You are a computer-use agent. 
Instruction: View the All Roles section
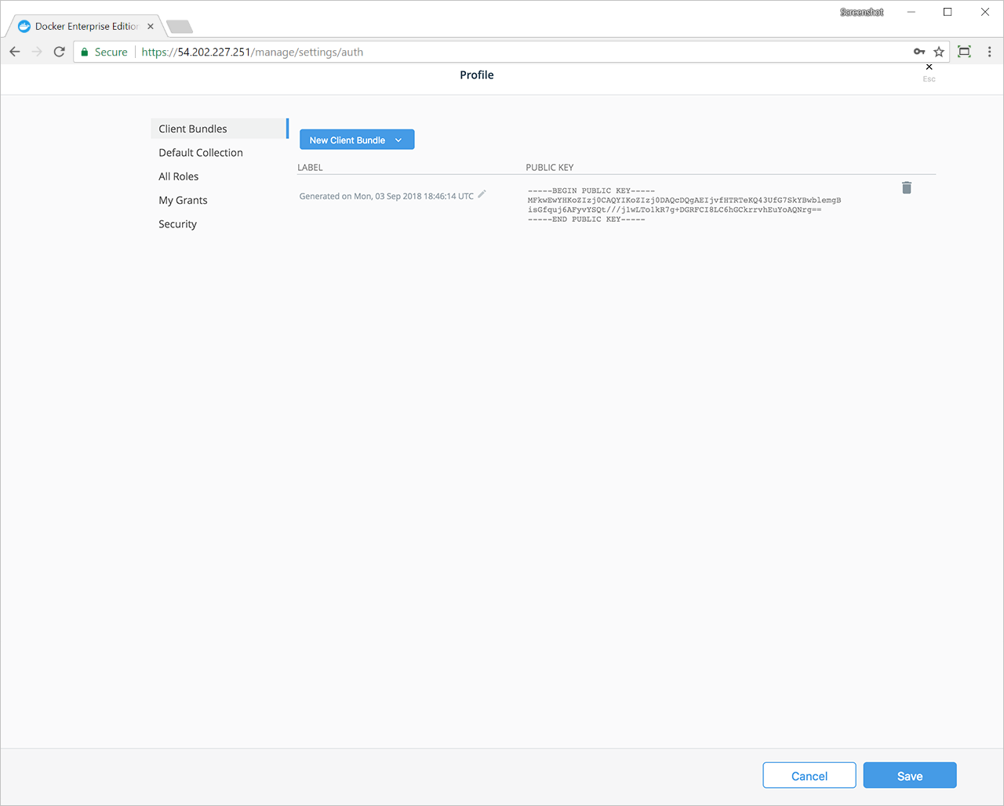pyautogui.click(x=178, y=176)
